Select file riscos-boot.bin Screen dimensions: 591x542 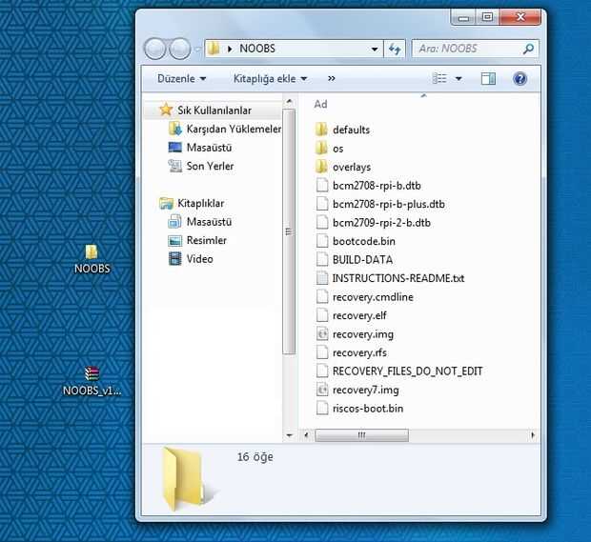(368, 409)
